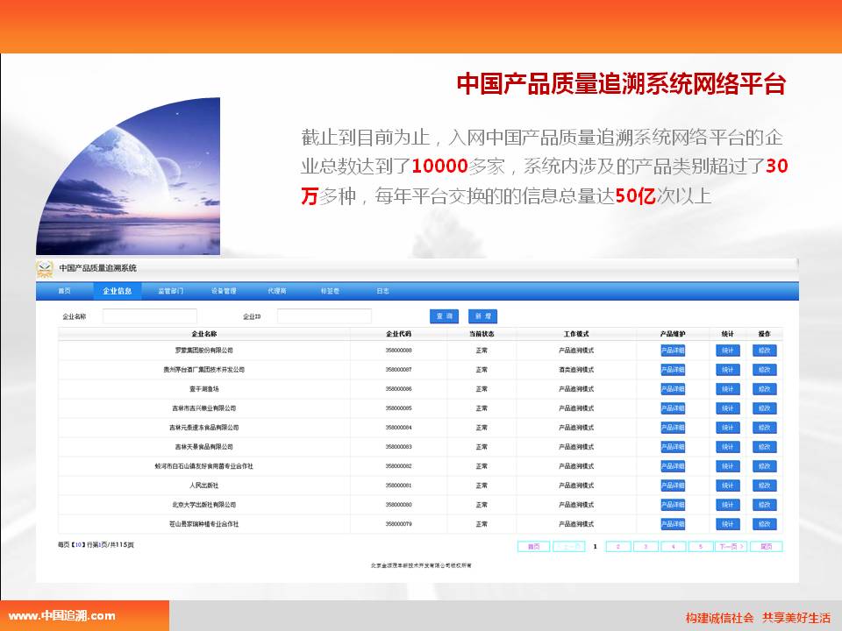Click 修改 in the 358000085 row
The width and height of the screenshot is (842, 631).
pyautogui.click(x=765, y=408)
